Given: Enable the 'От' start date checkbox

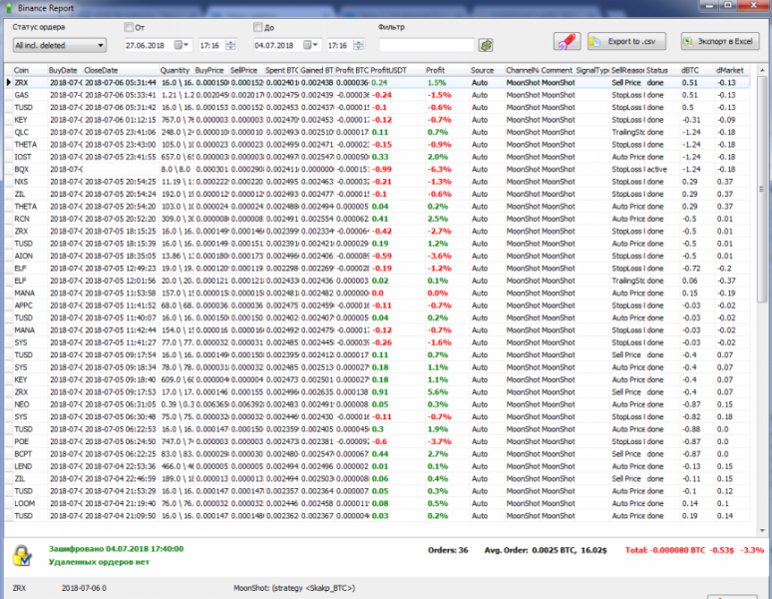Looking at the screenshot, I should (129, 27).
